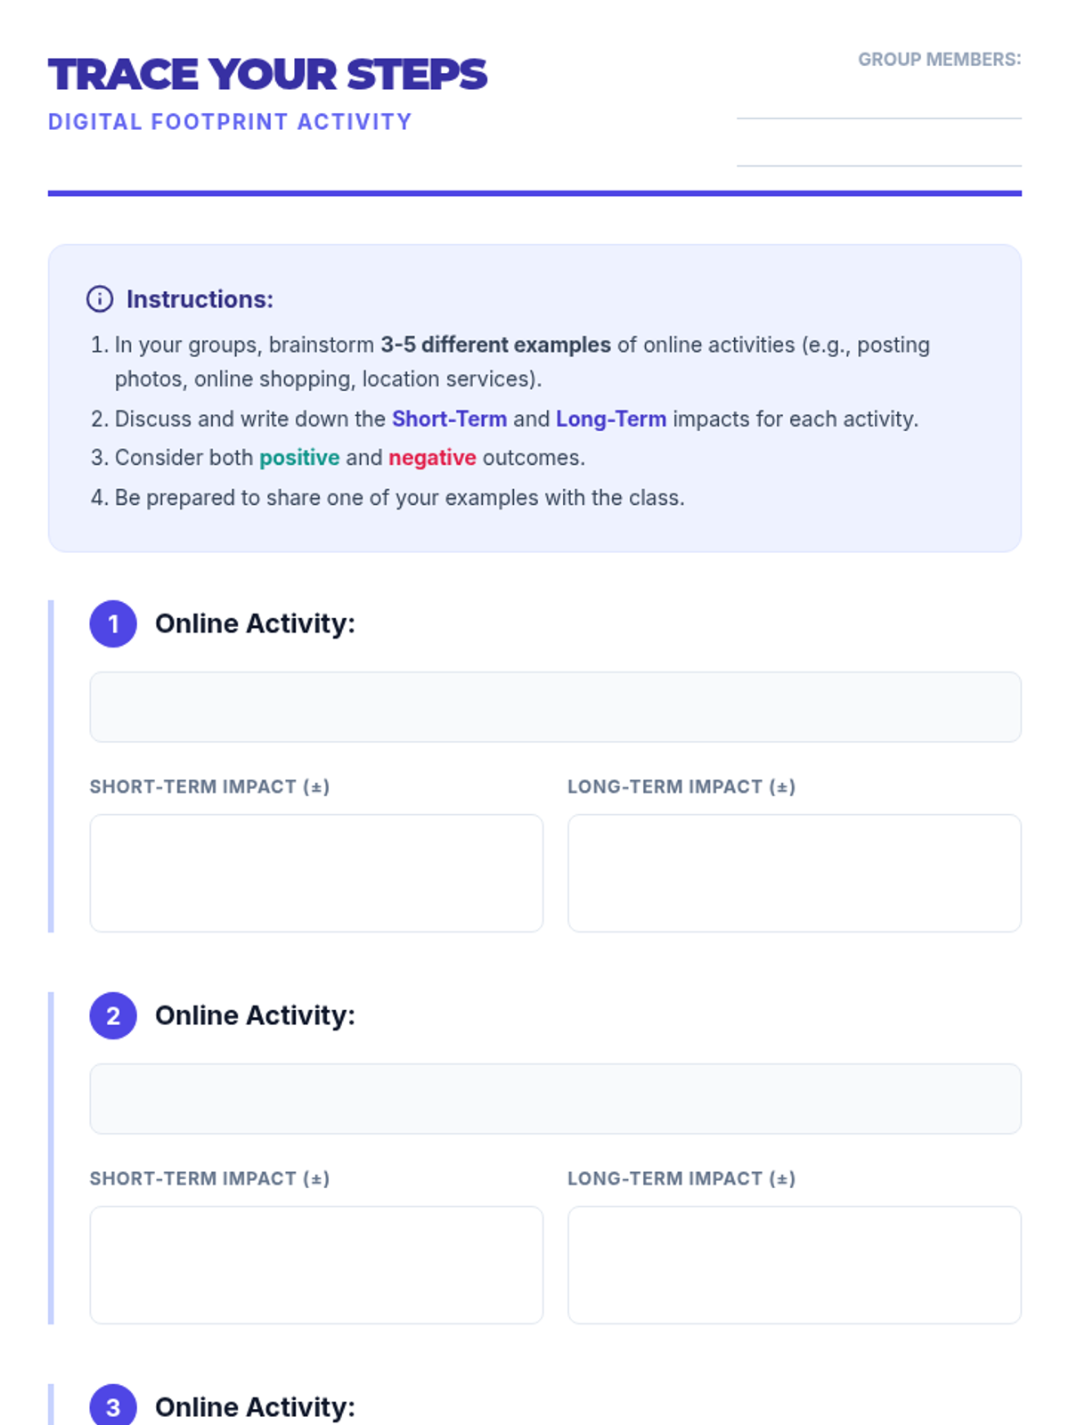The height and width of the screenshot is (1425, 1069).
Task: Click the "Digital Footprint Activity" subtitle
Action: click(230, 122)
